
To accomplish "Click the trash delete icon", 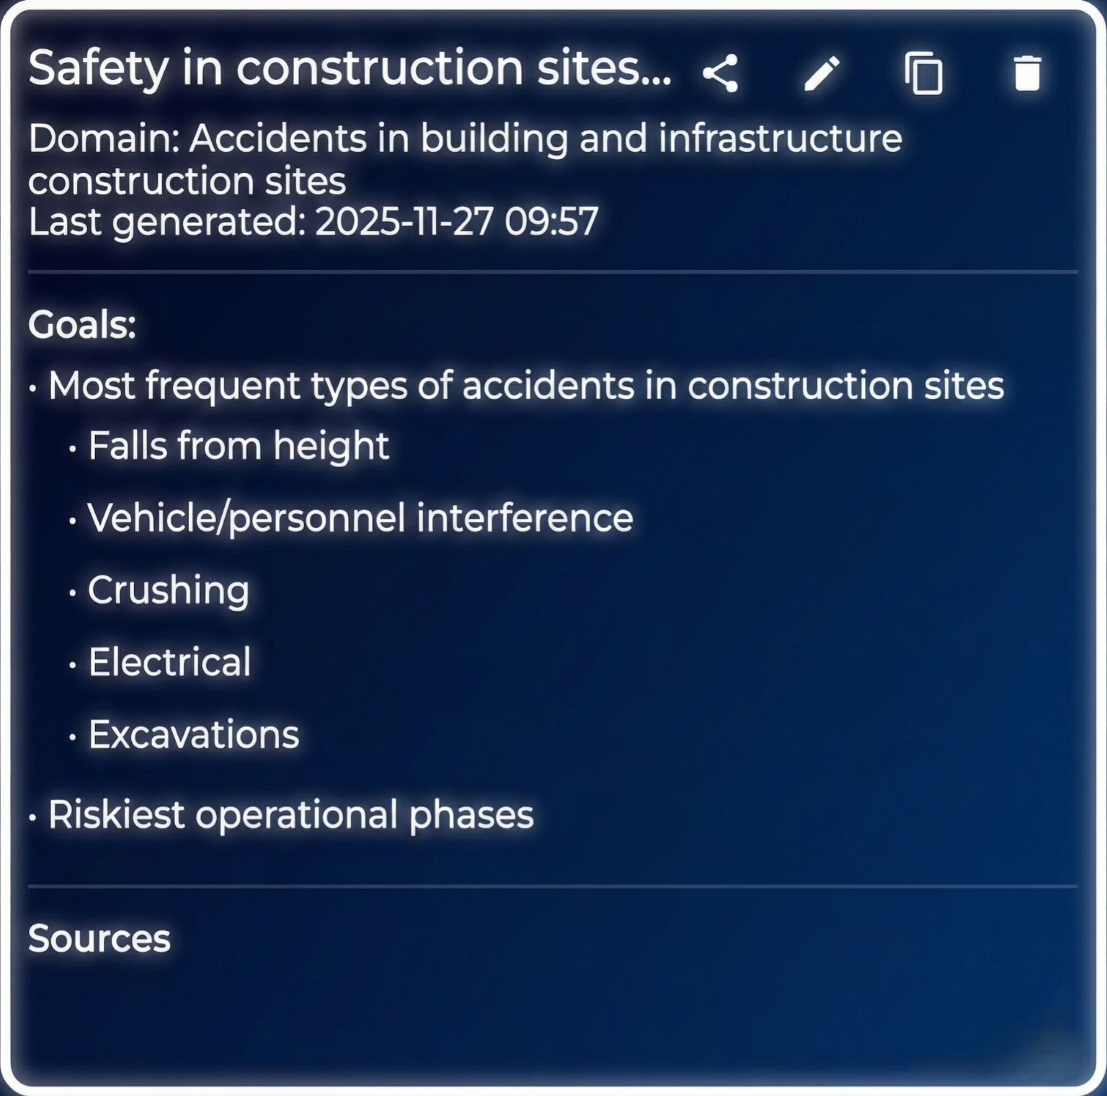I will (x=1027, y=73).
